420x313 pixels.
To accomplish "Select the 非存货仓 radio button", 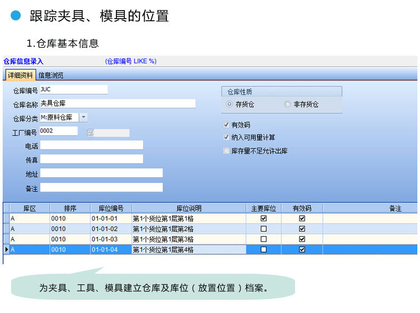I will tap(288, 105).
